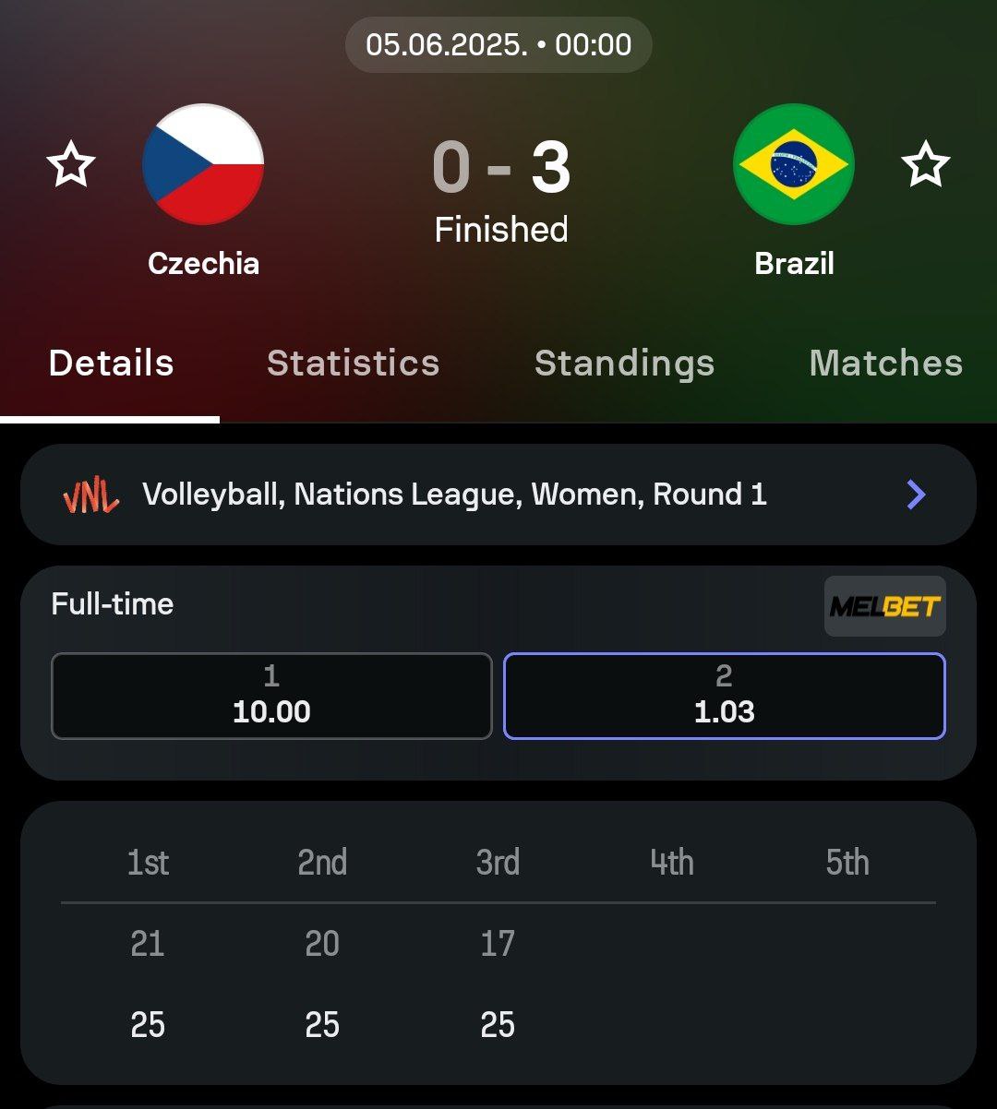Open Volleyball Nations League Women Round 1
997x1109 pixels.
(454, 495)
